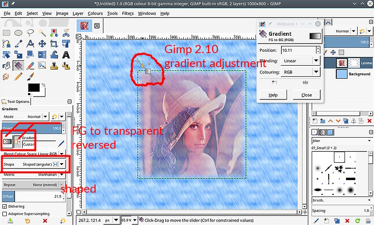Toggle lock position and size in Layers
The image size is (374, 225).
click(333, 52)
